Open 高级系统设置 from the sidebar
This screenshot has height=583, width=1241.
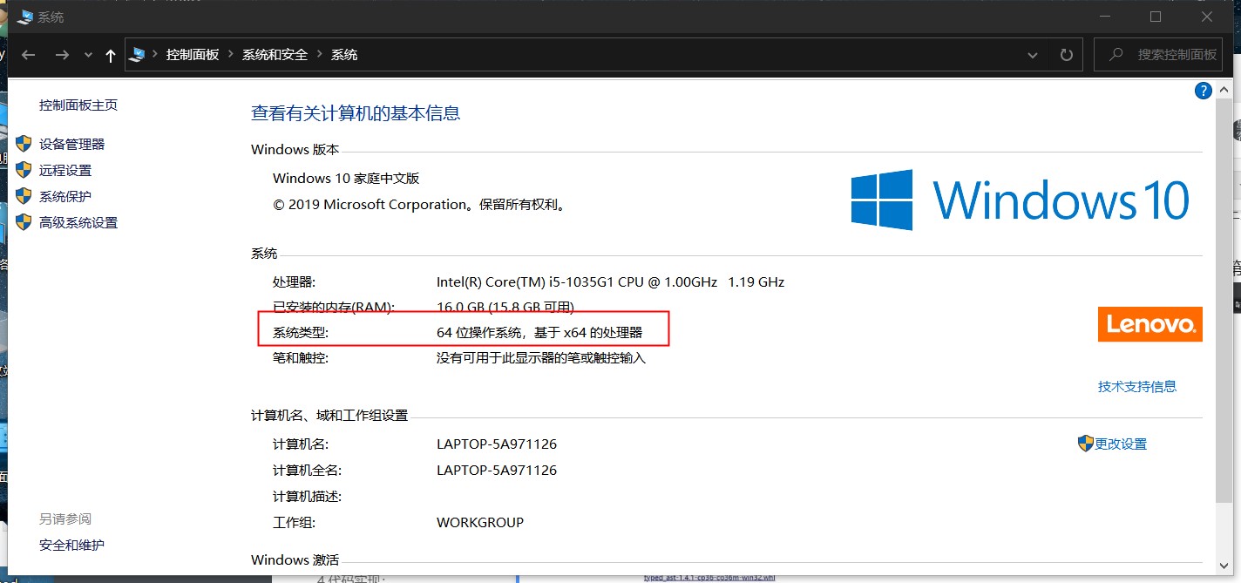pyautogui.click(x=78, y=221)
